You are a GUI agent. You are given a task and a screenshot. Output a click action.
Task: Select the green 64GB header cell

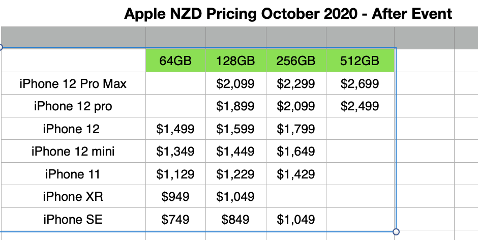(x=175, y=61)
